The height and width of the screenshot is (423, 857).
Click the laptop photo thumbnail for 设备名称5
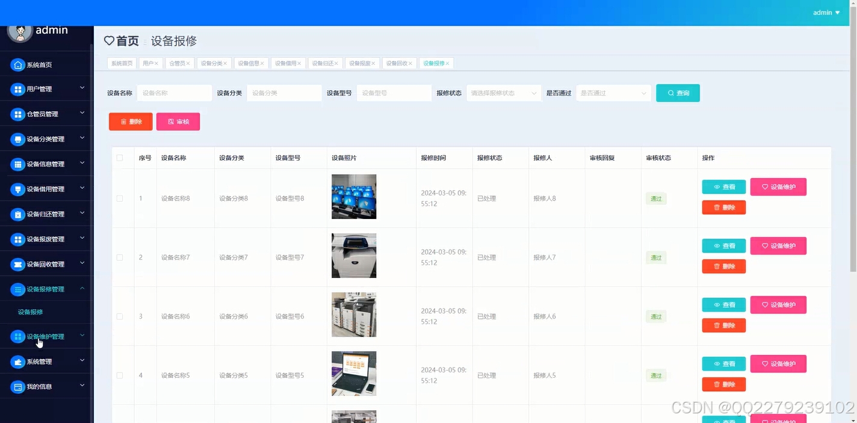click(x=354, y=373)
